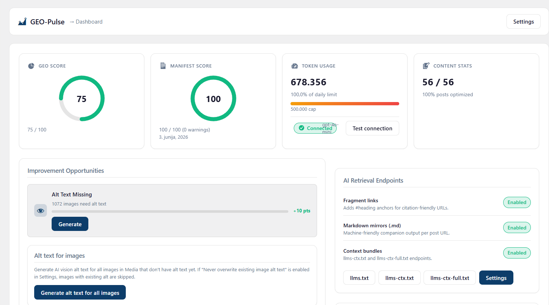Click the Test connection button
This screenshot has width=549, height=305.
[x=372, y=128]
